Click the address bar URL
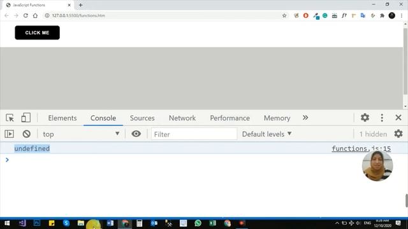The image size is (408, 229). tap(78, 15)
